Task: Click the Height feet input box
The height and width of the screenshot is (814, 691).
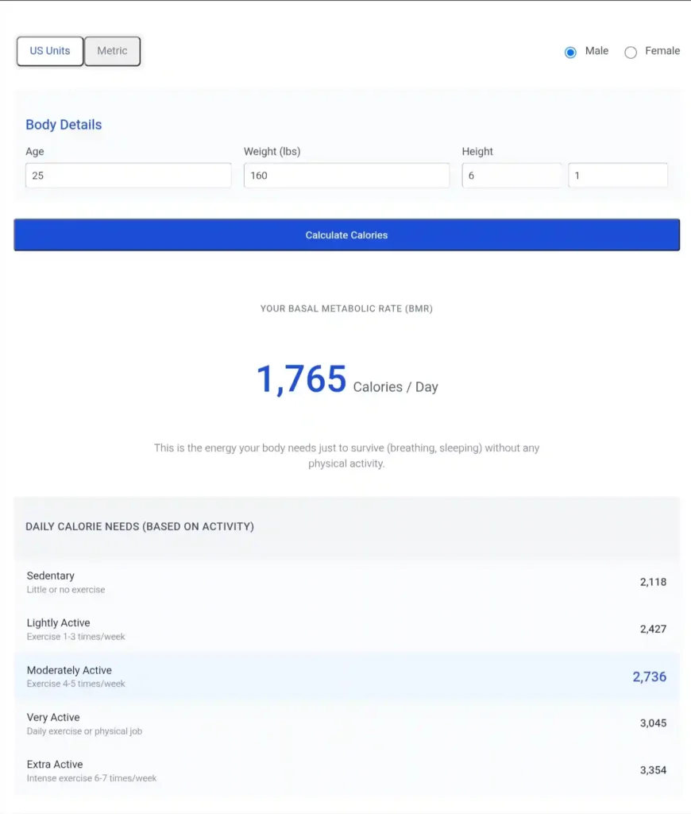Action: click(511, 175)
